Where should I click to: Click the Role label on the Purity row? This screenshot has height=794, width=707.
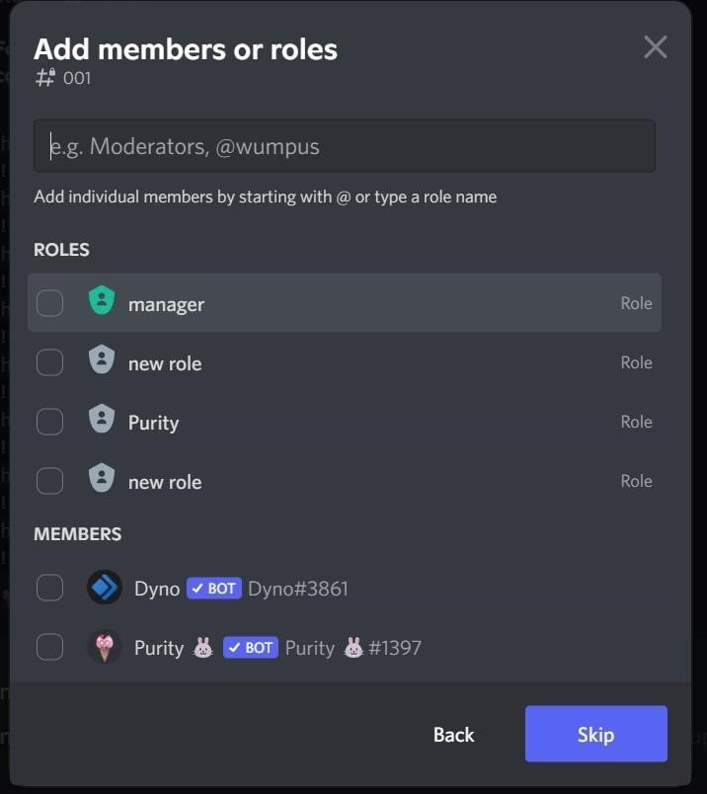[x=637, y=422]
